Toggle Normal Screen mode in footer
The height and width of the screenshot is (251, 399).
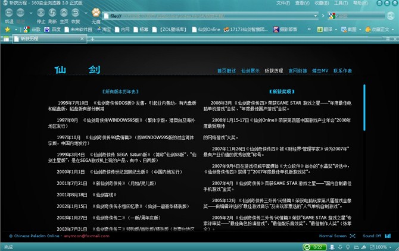point(333,236)
